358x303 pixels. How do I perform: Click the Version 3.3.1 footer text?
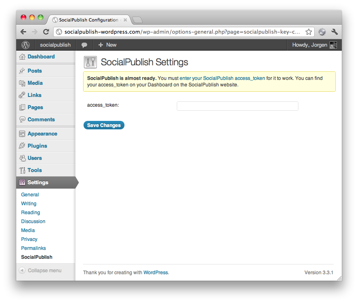coord(319,273)
